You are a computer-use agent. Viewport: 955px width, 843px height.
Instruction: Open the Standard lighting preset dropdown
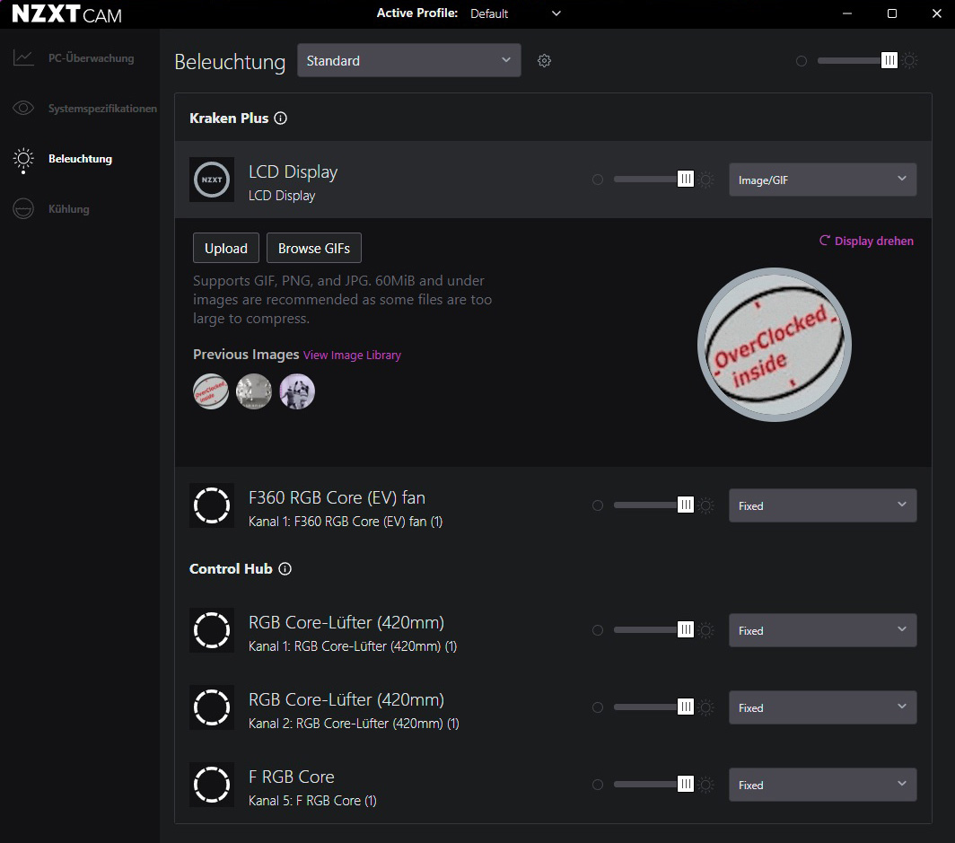pyautogui.click(x=408, y=60)
